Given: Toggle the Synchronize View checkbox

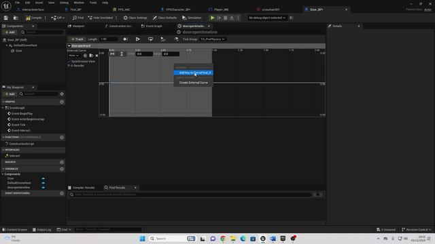Looking at the screenshot, I should coord(69,62).
